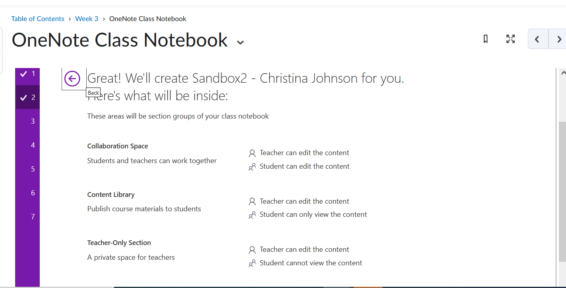Jump to step 7 in the wizard
The height and width of the screenshot is (288, 566).
tap(33, 217)
